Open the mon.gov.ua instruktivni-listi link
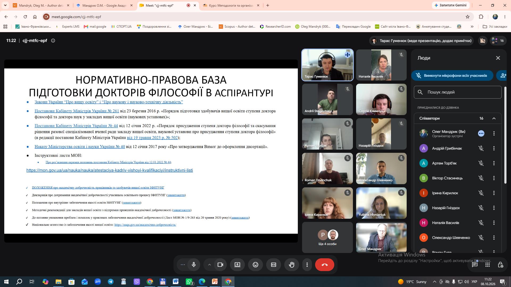The height and width of the screenshot is (287, 511). pos(110,170)
